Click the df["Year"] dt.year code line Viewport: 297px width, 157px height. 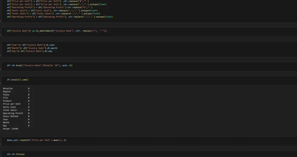click(x=31, y=45)
